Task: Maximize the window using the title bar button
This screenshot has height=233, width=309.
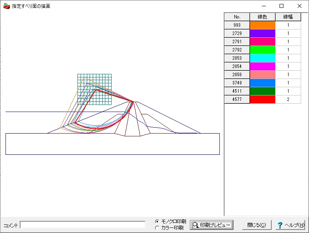Action: [281, 6]
